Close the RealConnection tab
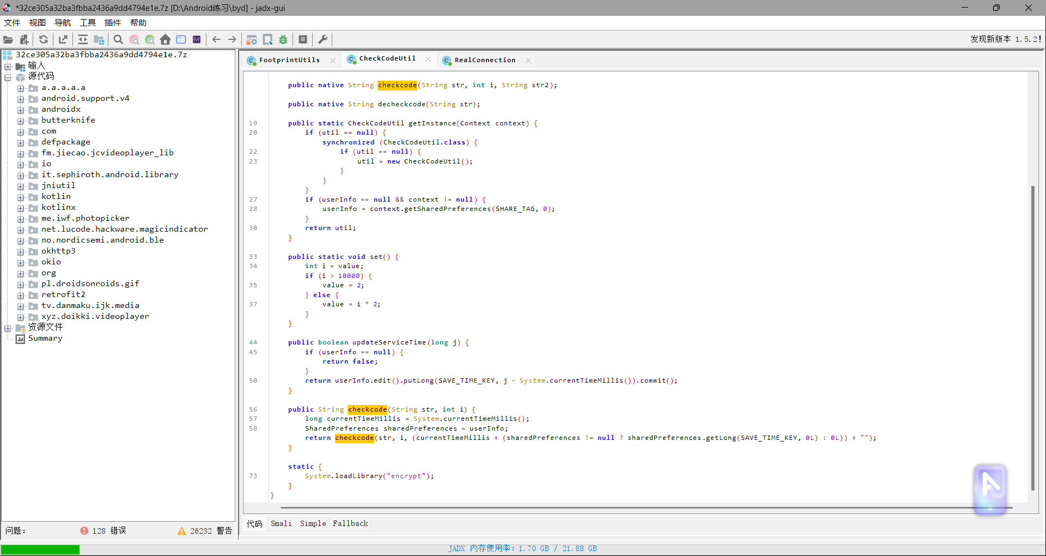This screenshot has height=556, width=1046. (x=528, y=61)
